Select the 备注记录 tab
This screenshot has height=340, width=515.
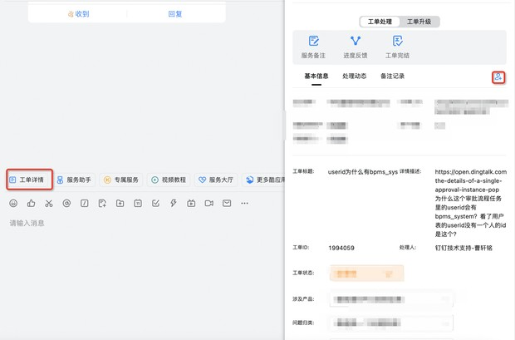(x=393, y=76)
